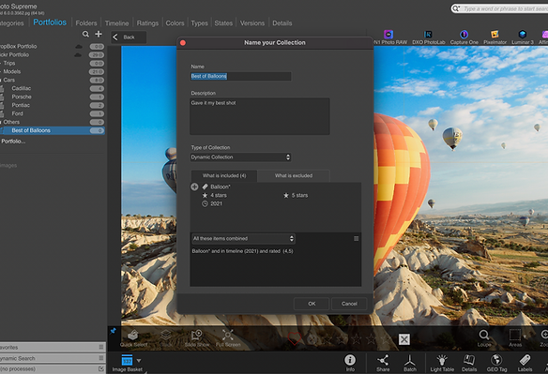Open the GEO Tag tool
This screenshot has width=548, height=374.
point(496,363)
